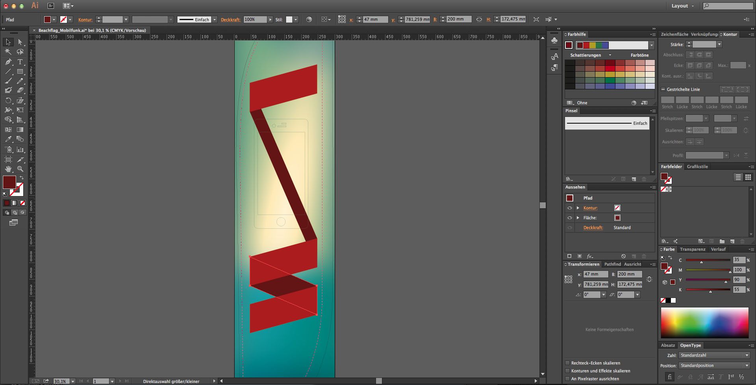This screenshot has width=756, height=385.
Task: Open the Layout workspace dropdown
Action: [682, 6]
